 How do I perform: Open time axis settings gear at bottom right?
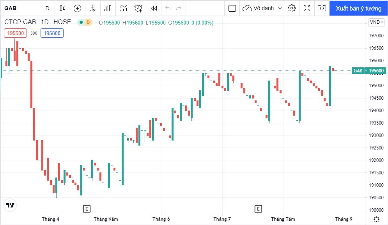(376, 219)
